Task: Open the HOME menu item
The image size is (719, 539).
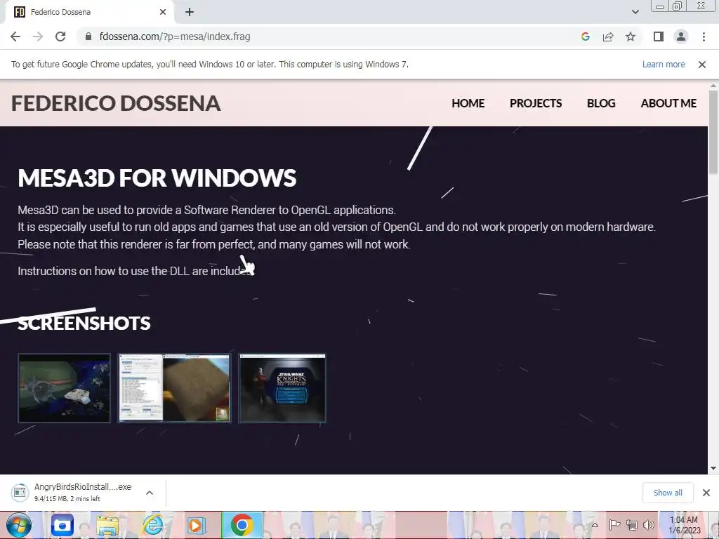Action: pos(468,103)
